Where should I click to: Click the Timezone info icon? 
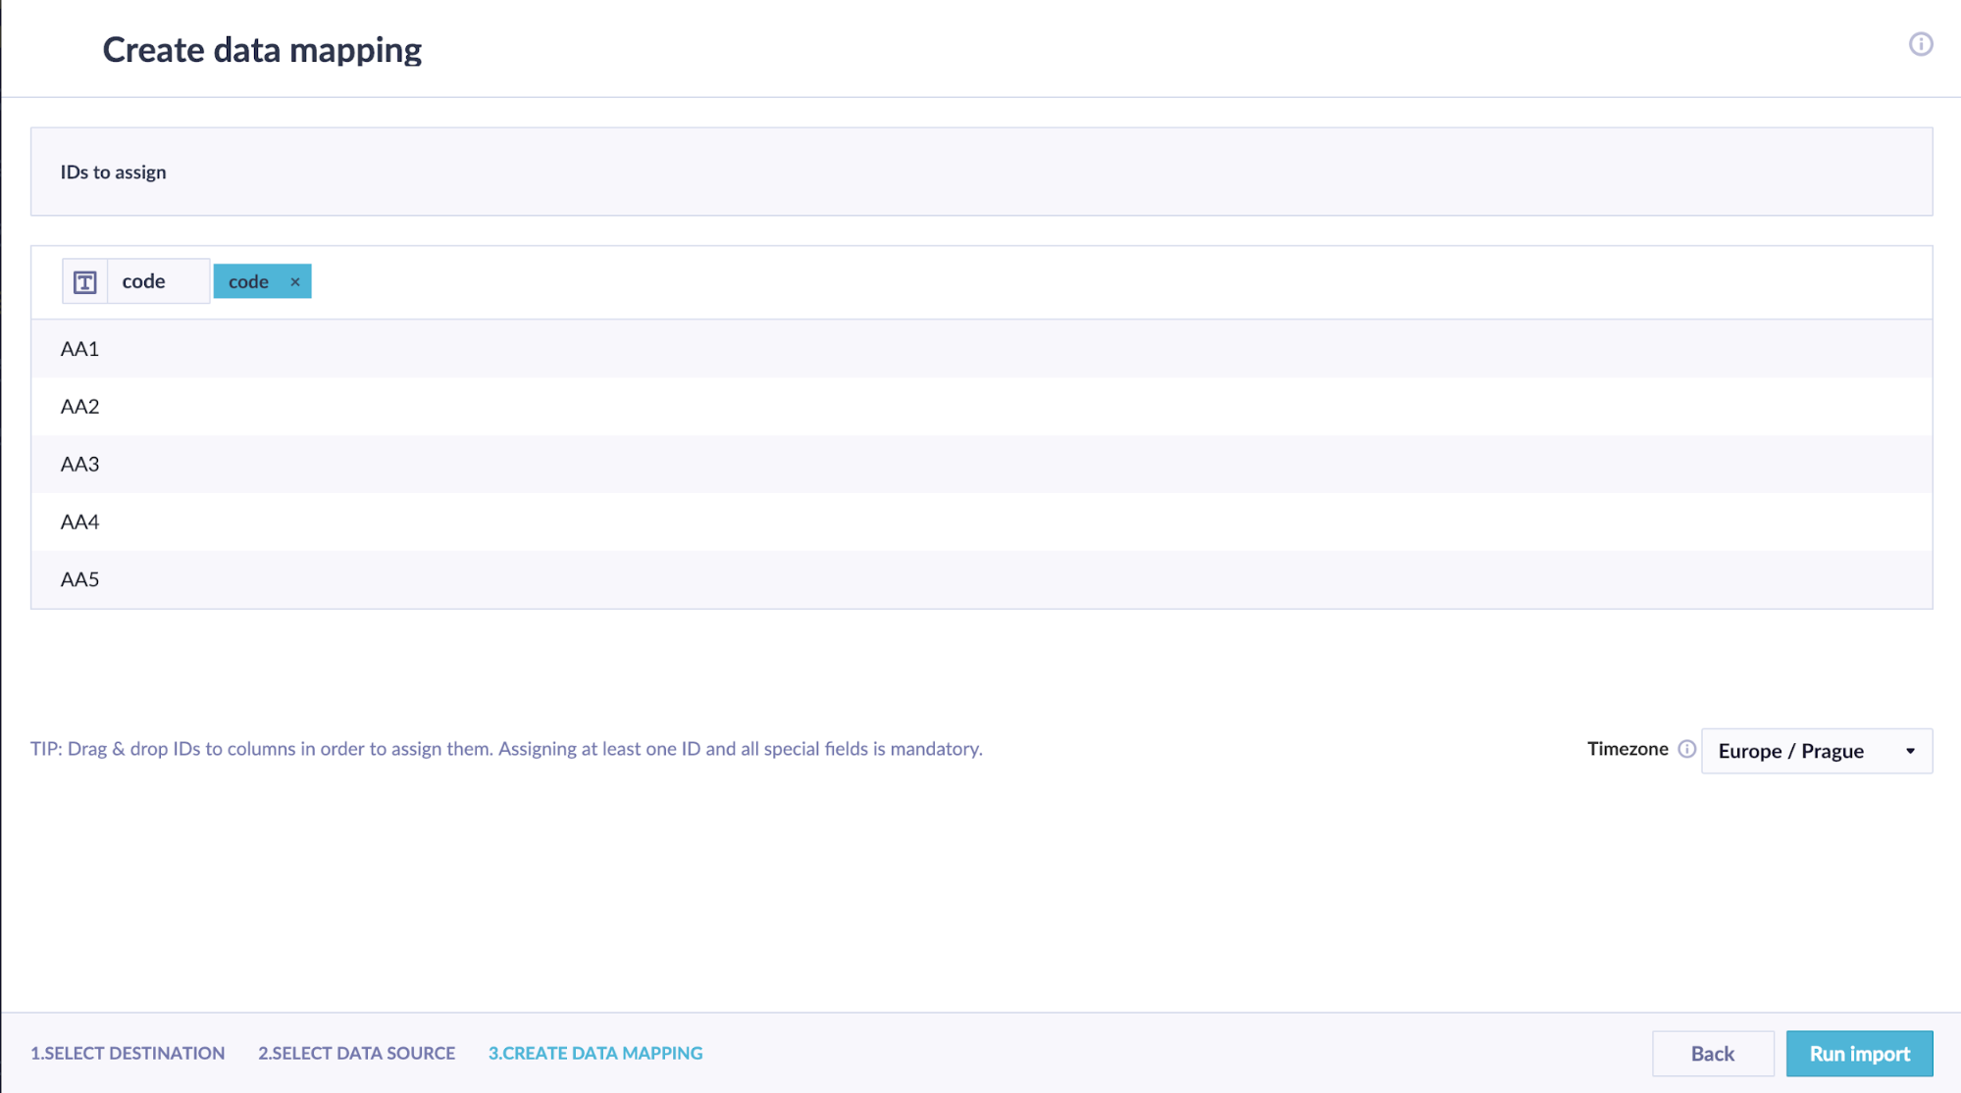(x=1686, y=749)
